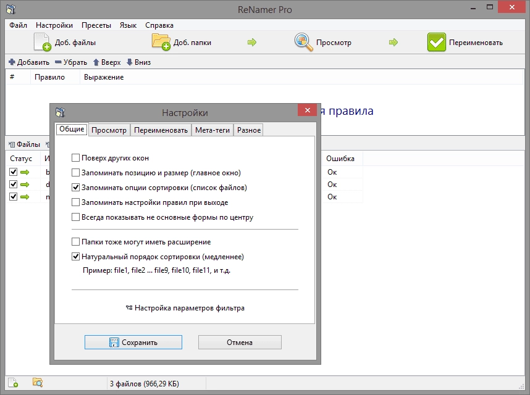Screen dimensions: 530x395
Task: Enable Поверх других окон checkbox
Action: tap(75, 157)
